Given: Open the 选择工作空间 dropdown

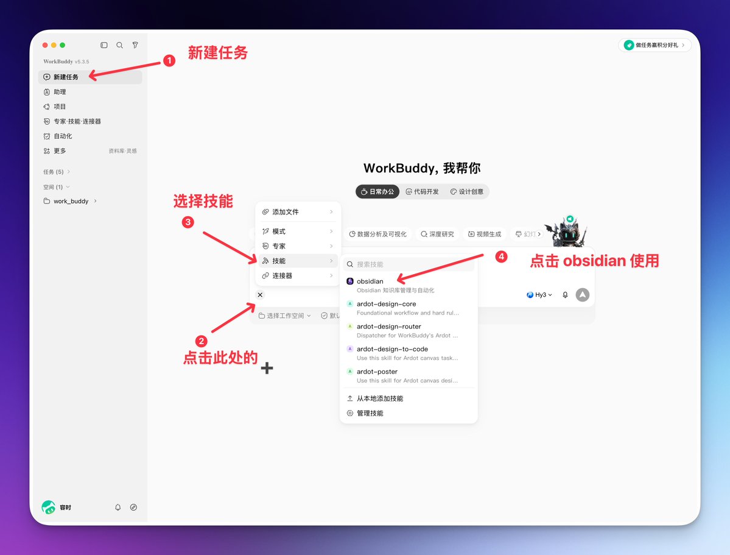Looking at the screenshot, I should pyautogui.click(x=285, y=316).
